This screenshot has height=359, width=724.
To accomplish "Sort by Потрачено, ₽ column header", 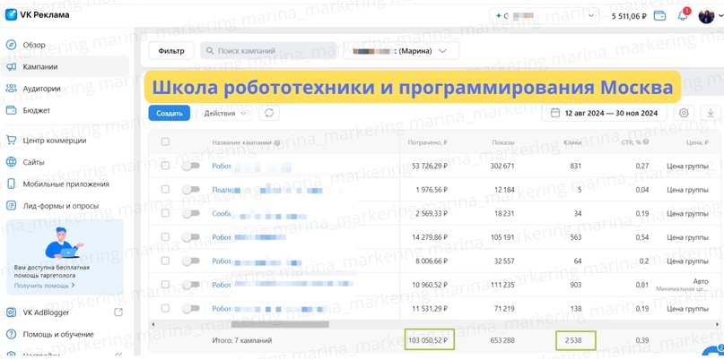I will pyautogui.click(x=428, y=142).
